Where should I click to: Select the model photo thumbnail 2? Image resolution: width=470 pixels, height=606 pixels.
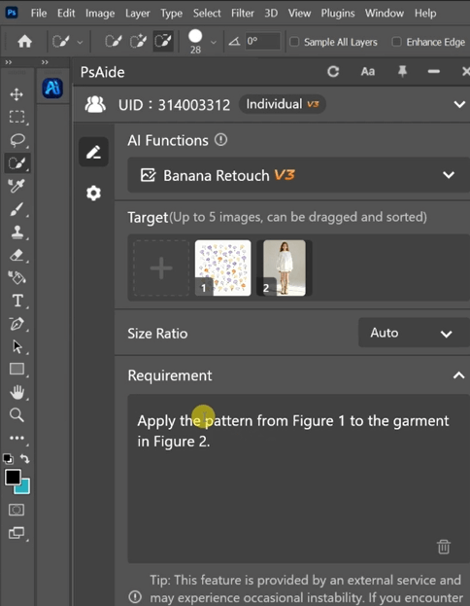pos(285,267)
